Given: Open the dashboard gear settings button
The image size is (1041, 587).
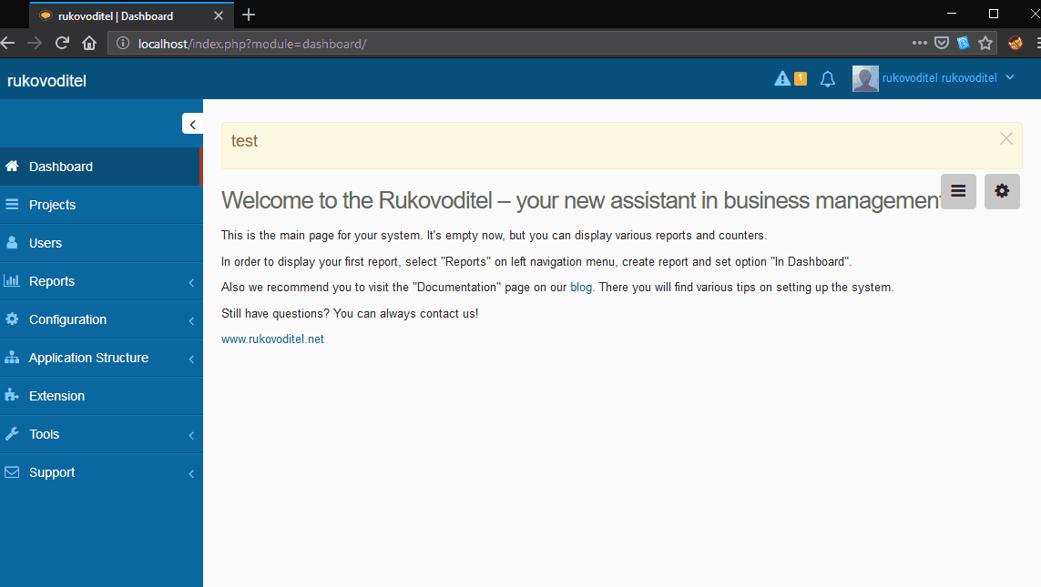Looking at the screenshot, I should (x=1002, y=191).
